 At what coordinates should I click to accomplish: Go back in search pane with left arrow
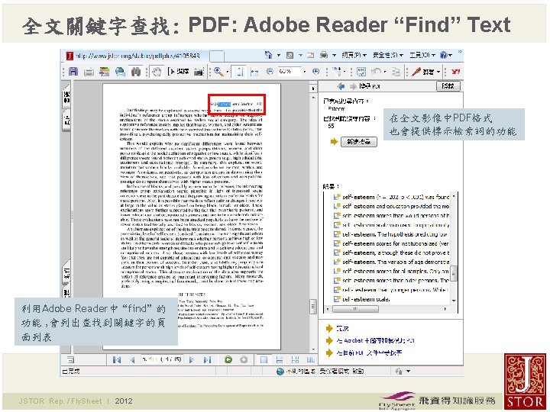pos(340,85)
